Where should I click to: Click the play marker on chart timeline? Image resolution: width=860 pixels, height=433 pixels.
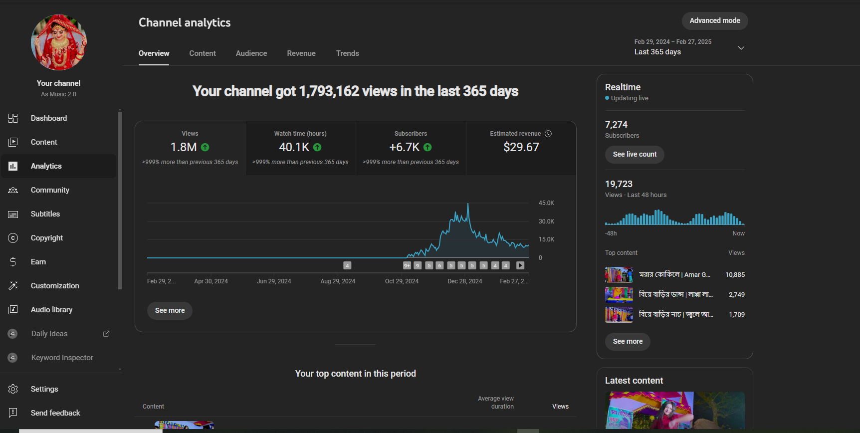520,265
